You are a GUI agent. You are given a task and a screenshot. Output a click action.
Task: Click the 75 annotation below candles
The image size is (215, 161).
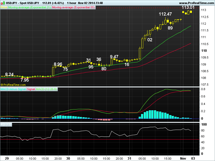click(65, 69)
